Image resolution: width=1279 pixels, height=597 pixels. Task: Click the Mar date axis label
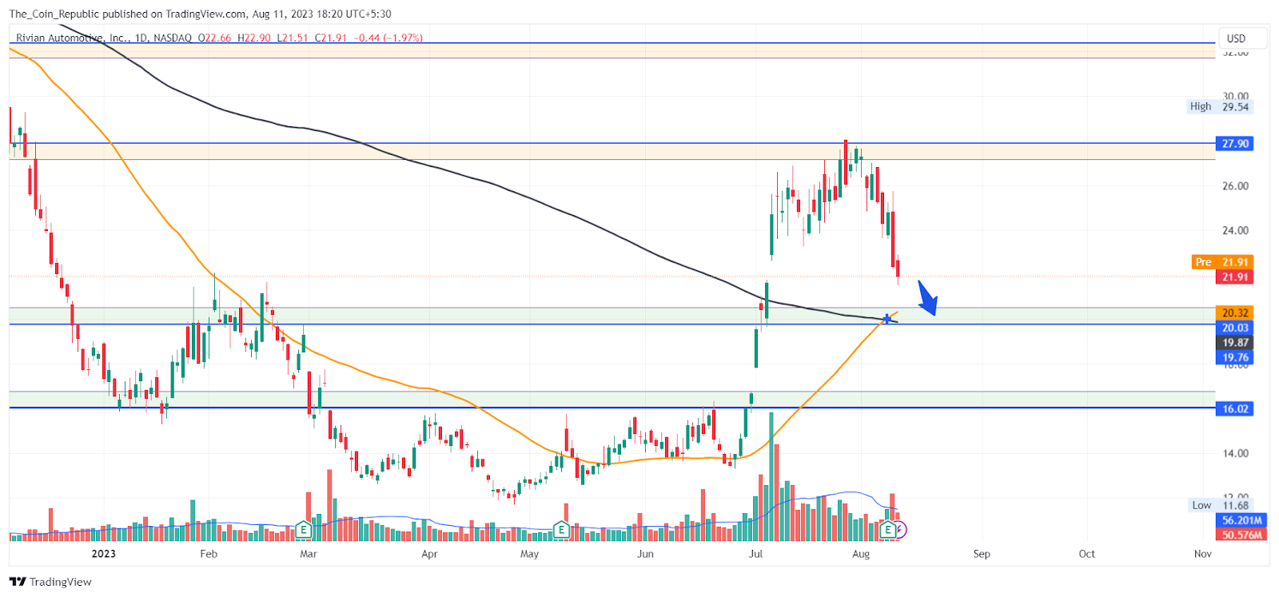[x=309, y=554]
